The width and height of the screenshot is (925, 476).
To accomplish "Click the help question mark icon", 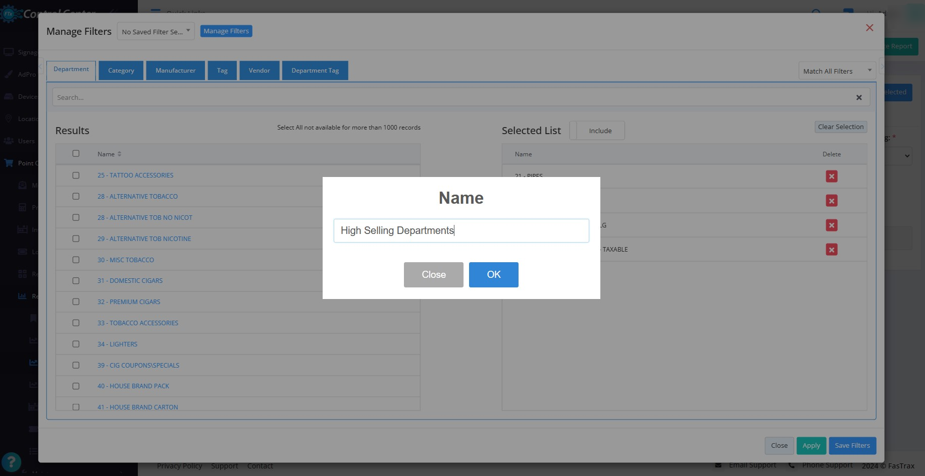I will 11,462.
